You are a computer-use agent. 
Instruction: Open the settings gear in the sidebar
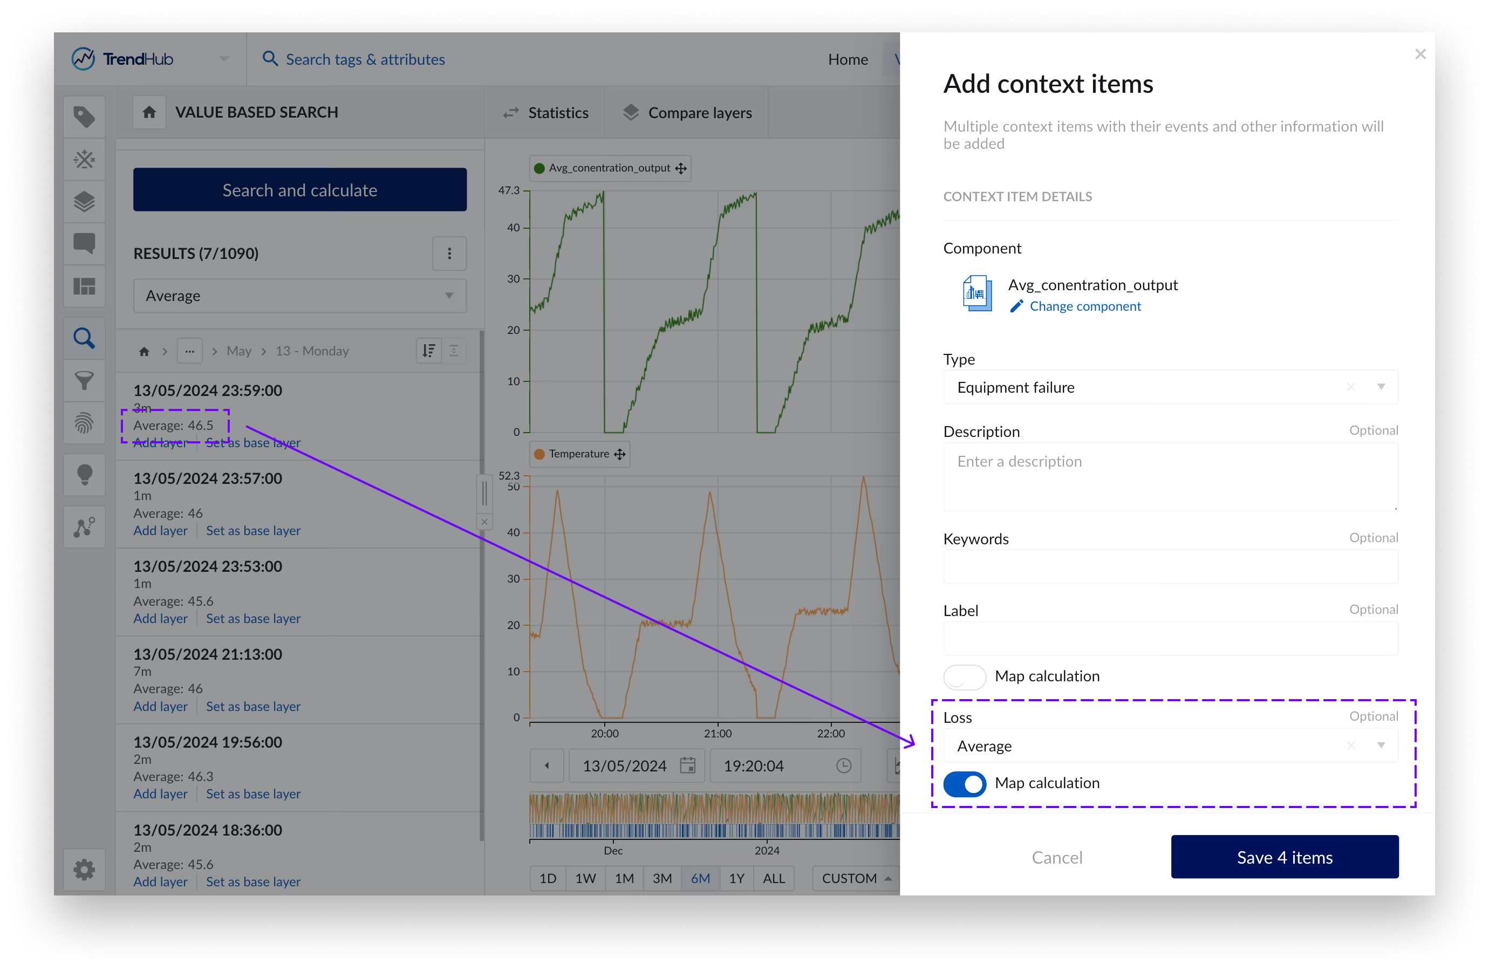pos(84,870)
